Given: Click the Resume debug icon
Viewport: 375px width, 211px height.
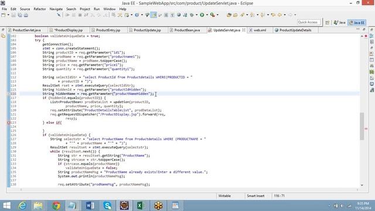Looking at the screenshot, I should 67,15.
